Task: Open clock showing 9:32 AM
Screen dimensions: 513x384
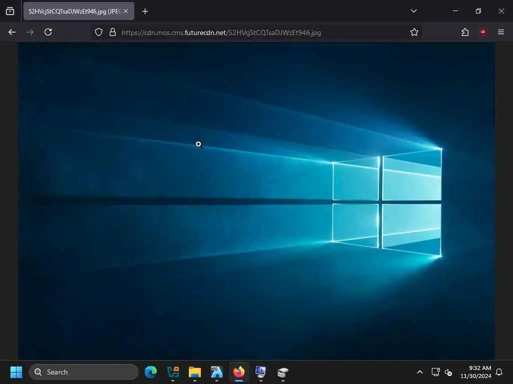Action: click(x=476, y=372)
